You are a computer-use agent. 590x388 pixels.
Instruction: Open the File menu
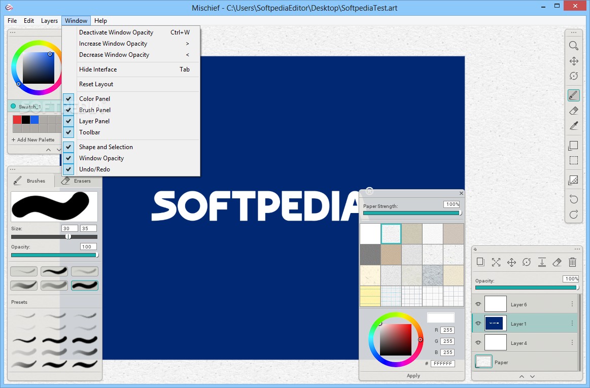[12, 21]
